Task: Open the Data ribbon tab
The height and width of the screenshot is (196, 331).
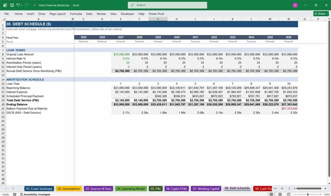Action: [x=89, y=14]
